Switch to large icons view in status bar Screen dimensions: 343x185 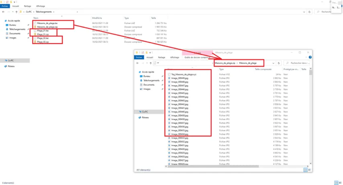[x=309, y=170]
